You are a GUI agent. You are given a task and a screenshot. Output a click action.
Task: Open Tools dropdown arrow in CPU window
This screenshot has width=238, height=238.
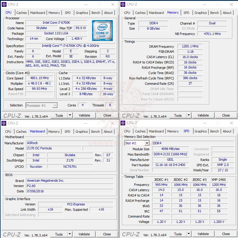coord(70,115)
